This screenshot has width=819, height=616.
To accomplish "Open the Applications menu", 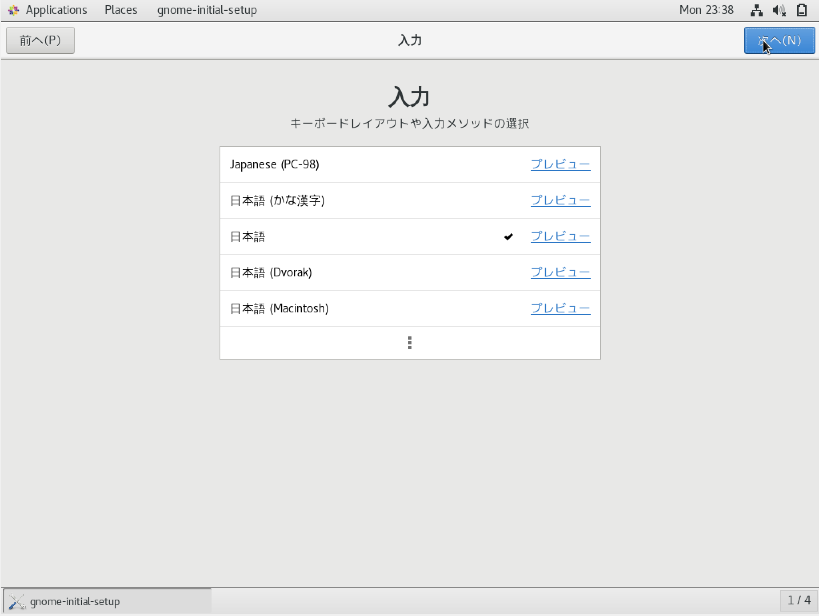I will coord(56,10).
